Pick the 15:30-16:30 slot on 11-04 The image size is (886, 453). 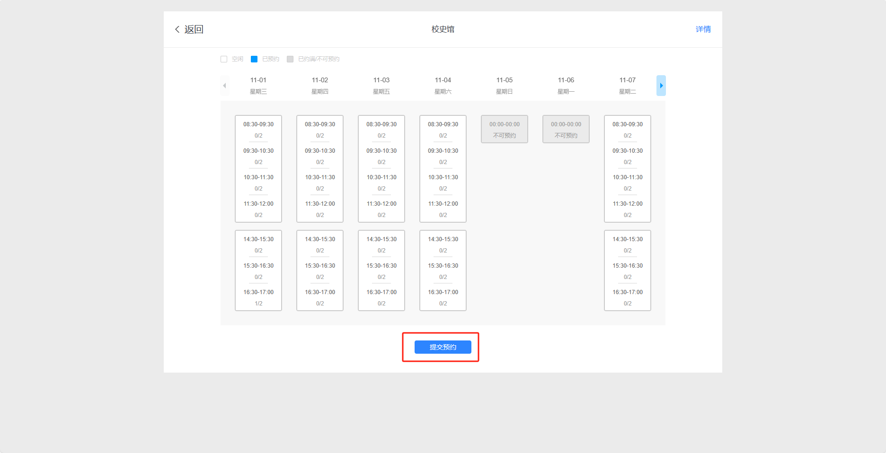pyautogui.click(x=443, y=271)
